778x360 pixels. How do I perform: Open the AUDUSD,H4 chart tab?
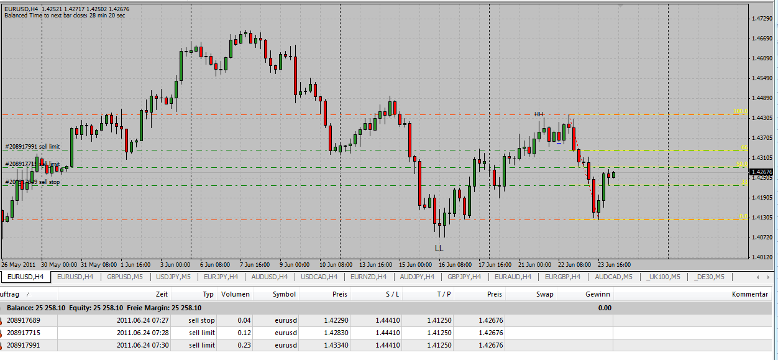click(x=270, y=277)
